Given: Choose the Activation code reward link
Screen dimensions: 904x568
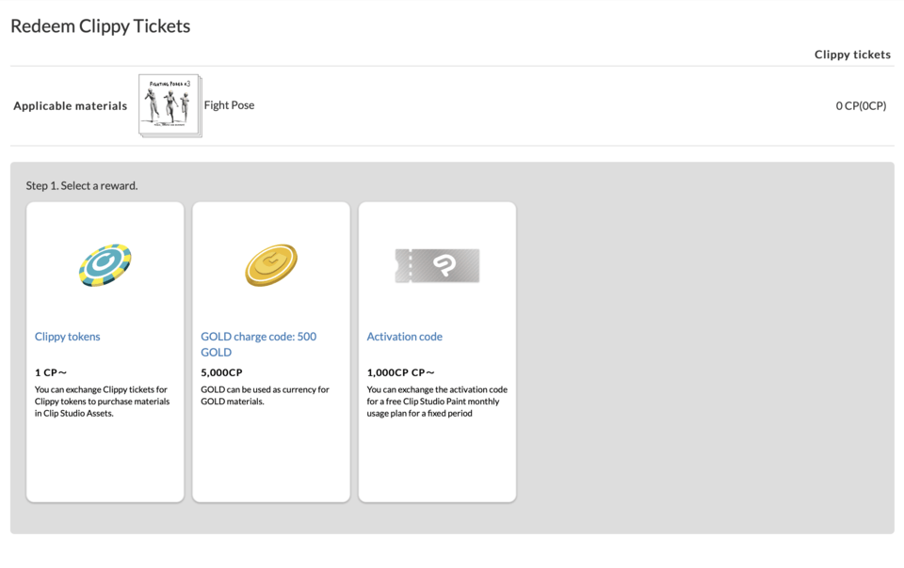Looking at the screenshot, I should pyautogui.click(x=404, y=337).
